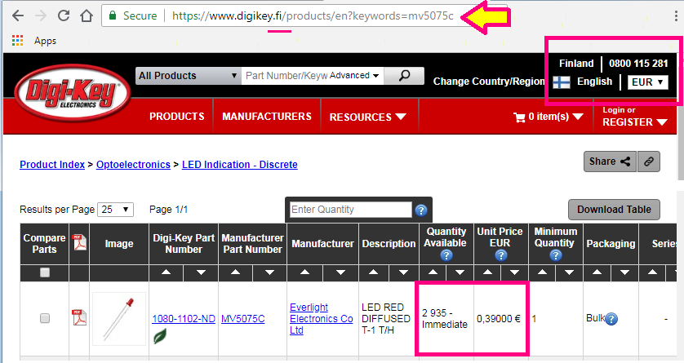Sort Quantity Available ascending

[x=433, y=272]
